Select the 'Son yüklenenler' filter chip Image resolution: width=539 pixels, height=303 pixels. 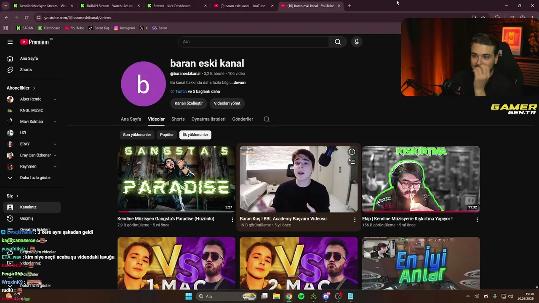click(x=137, y=135)
